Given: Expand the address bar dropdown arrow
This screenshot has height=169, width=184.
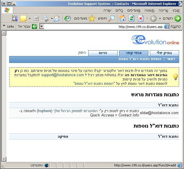Looking at the screenshot, I should (x=41, y=26).
